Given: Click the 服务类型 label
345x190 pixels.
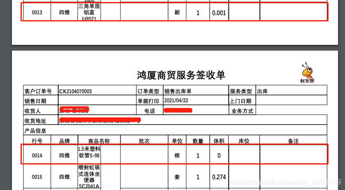Looking at the screenshot, I should click(241, 91).
